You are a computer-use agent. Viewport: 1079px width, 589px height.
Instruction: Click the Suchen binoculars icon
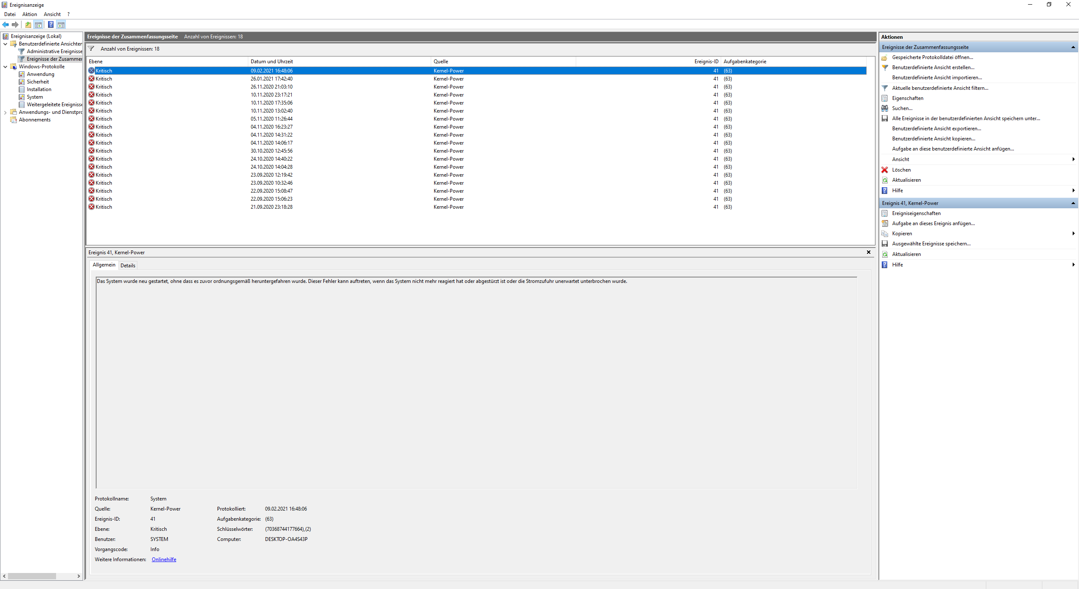coord(885,108)
